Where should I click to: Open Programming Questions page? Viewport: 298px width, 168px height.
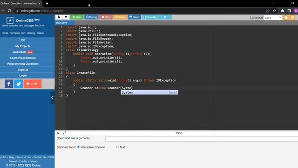point(23,64)
